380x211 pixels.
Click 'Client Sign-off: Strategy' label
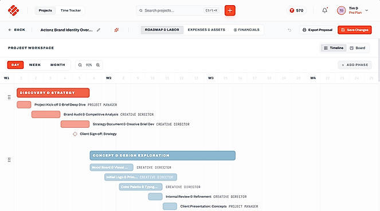pos(98,134)
